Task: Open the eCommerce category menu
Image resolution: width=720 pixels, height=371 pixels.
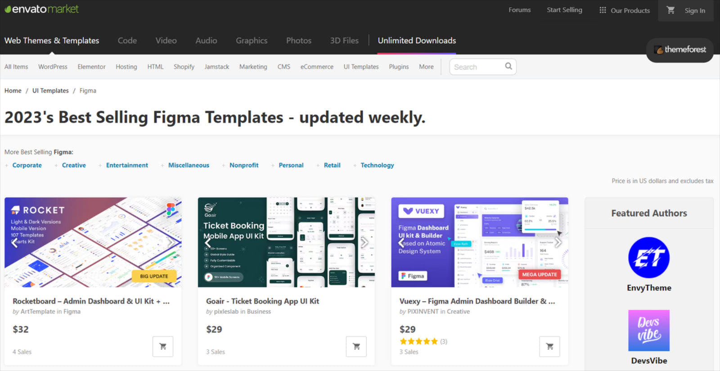Action: click(x=317, y=67)
